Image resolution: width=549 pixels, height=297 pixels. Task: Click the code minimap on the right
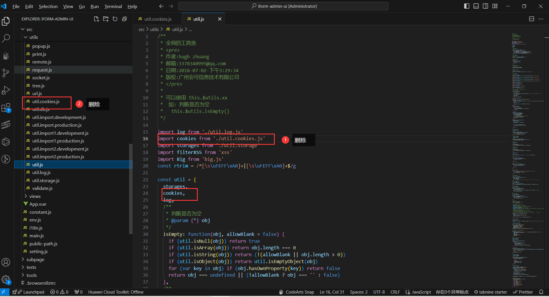pos(526,144)
